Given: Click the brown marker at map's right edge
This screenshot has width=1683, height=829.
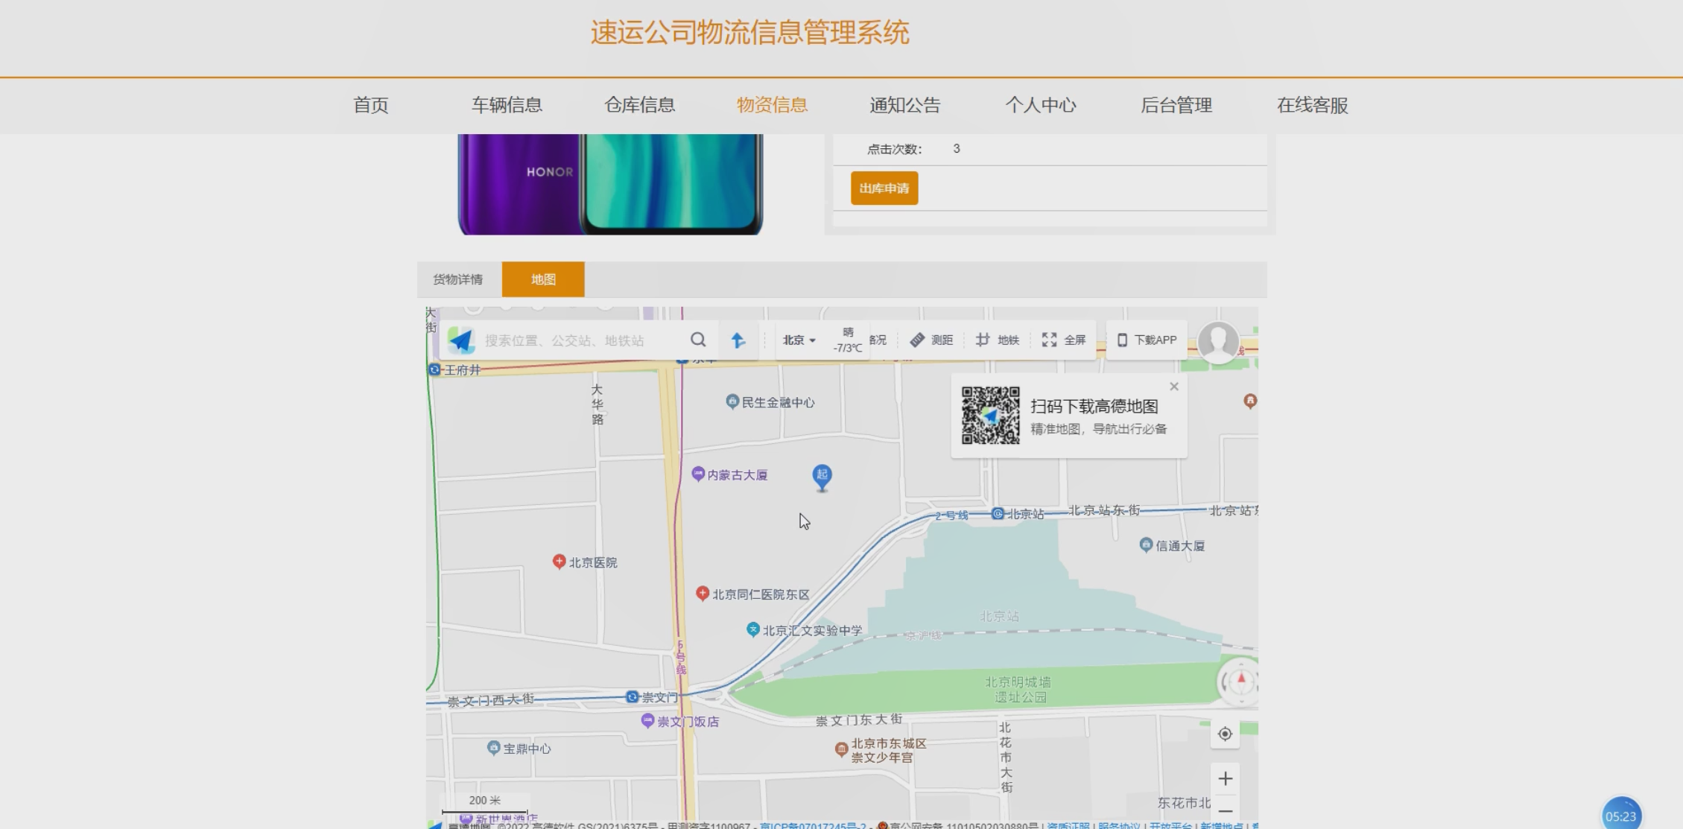Looking at the screenshot, I should coord(1250,401).
